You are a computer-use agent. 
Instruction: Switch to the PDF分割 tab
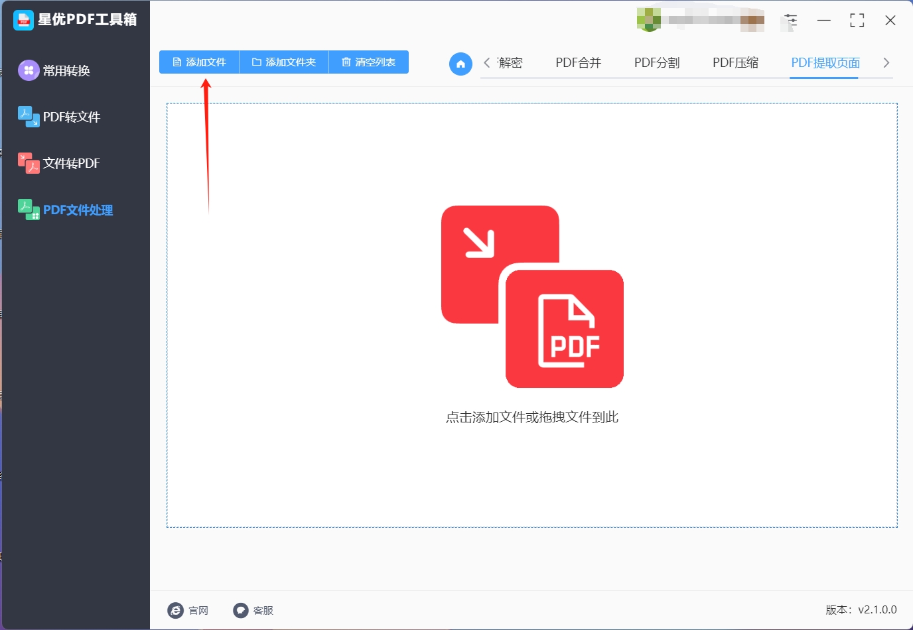(x=657, y=63)
